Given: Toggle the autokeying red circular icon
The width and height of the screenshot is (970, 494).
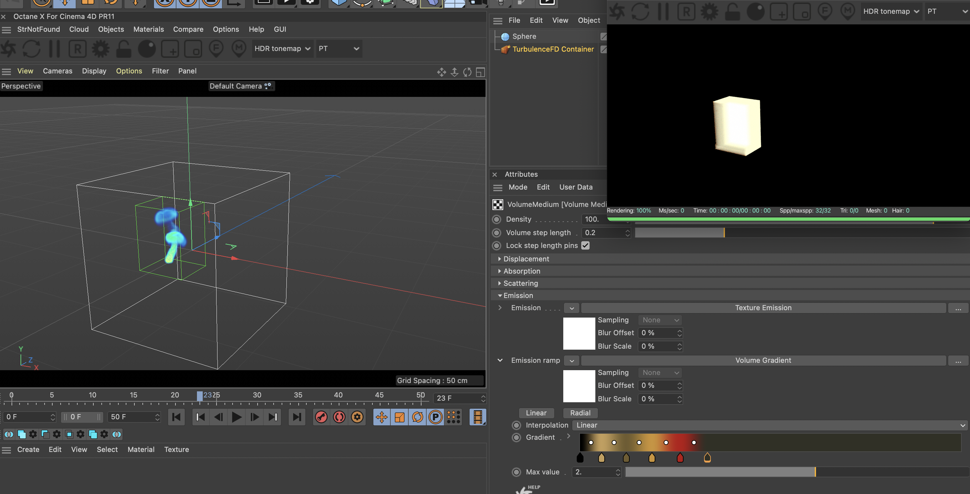Looking at the screenshot, I should [339, 417].
